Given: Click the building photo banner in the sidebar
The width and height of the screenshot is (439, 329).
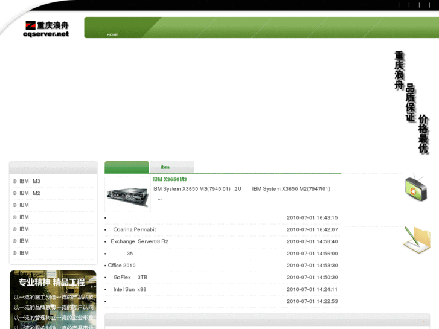Looking at the screenshot, I should 53,299.
